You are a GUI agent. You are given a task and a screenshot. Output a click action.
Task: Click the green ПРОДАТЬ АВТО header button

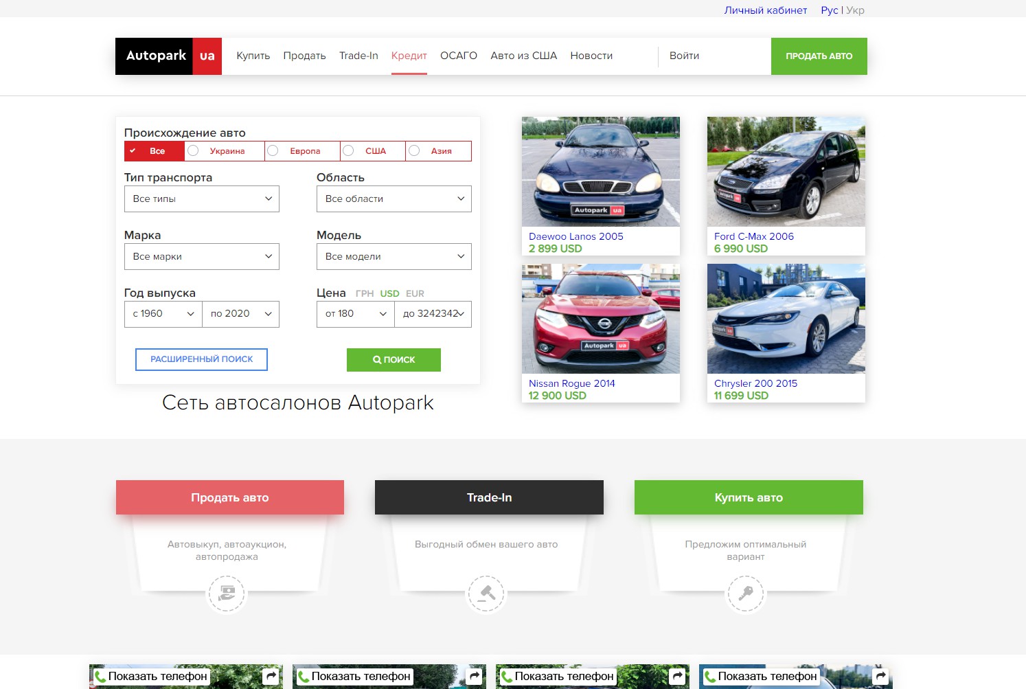click(x=819, y=56)
